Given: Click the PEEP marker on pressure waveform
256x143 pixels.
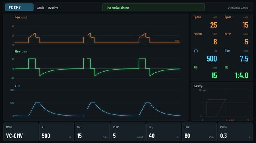Looking at the screenshot, I should (x=177, y=41).
